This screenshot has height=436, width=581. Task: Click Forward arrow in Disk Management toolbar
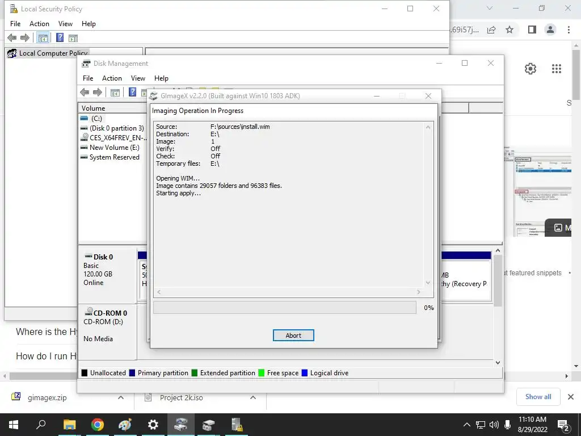(x=98, y=93)
